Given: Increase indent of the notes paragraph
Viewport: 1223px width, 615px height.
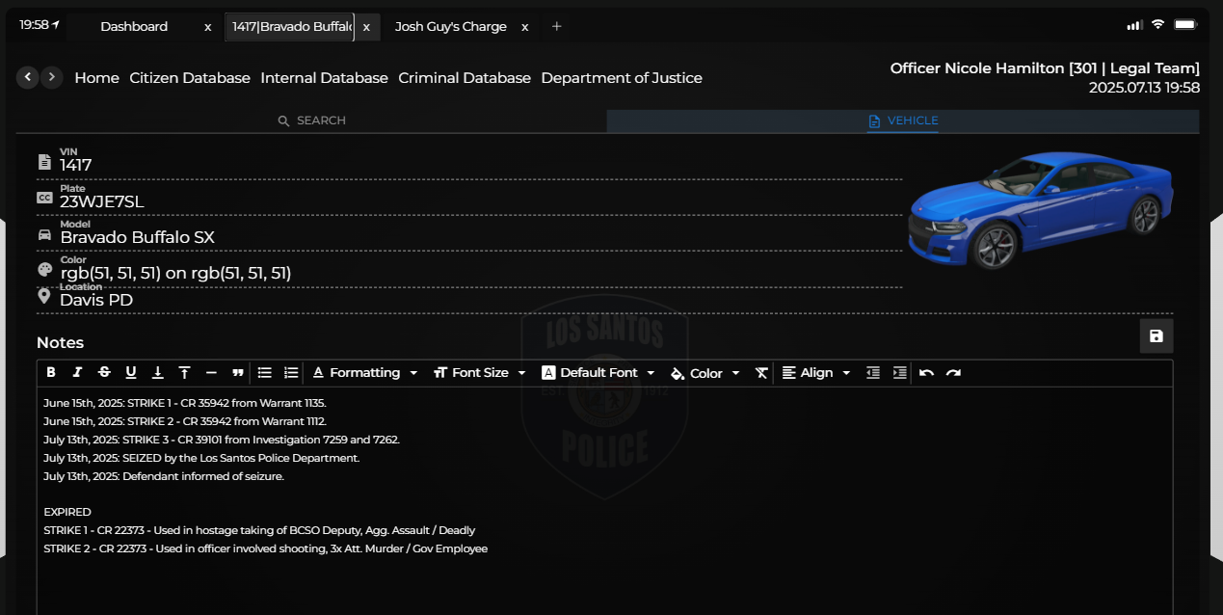Looking at the screenshot, I should 900,373.
